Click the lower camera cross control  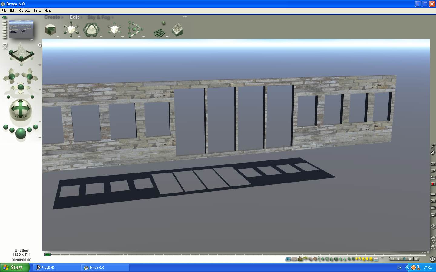pyautogui.click(x=21, y=88)
